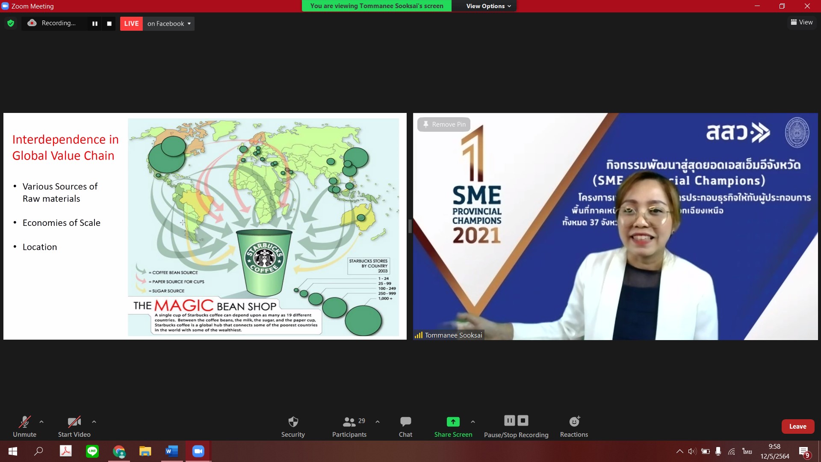Viewport: 821px width, 462px height.
Task: Expand the caret beside Share Screen
Action: pyautogui.click(x=473, y=422)
